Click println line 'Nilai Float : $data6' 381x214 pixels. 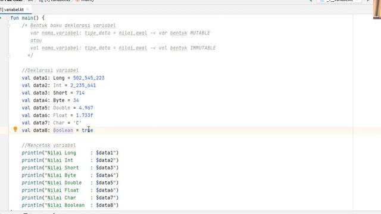70,190
